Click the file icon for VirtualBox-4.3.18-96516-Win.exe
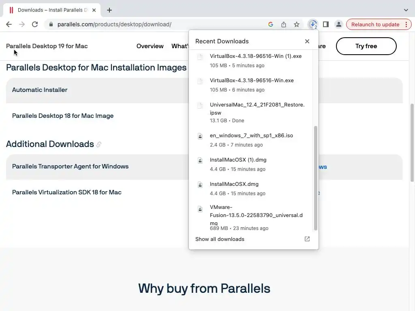Image resolution: width=415 pixels, height=311 pixels. click(200, 81)
